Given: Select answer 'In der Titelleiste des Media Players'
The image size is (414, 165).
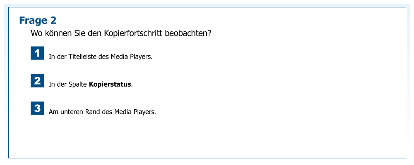Looking at the screenshot, I should [x=101, y=57].
